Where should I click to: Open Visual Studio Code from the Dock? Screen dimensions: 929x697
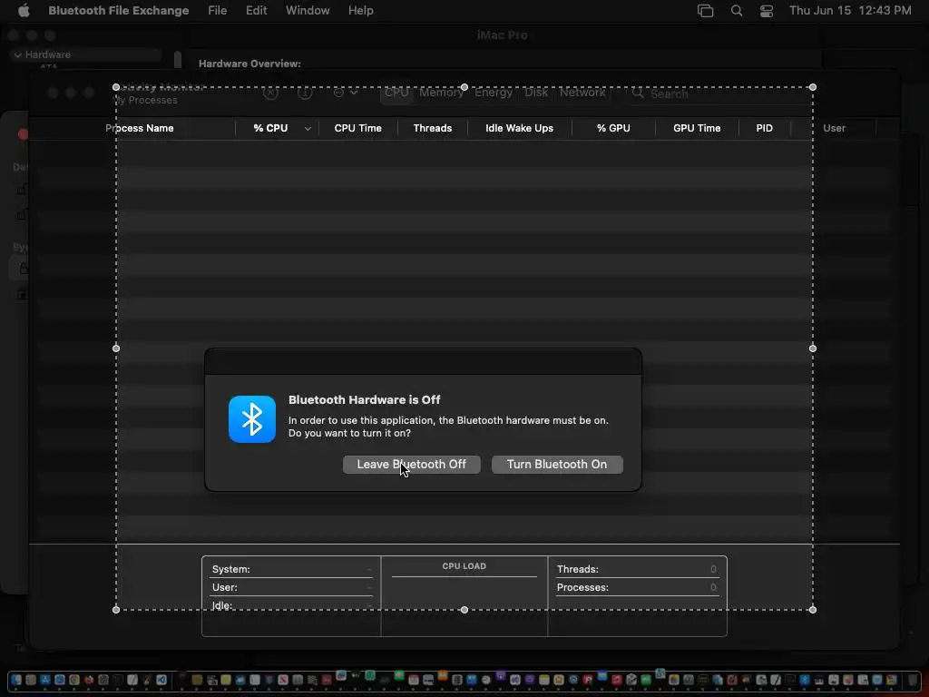click(161, 680)
